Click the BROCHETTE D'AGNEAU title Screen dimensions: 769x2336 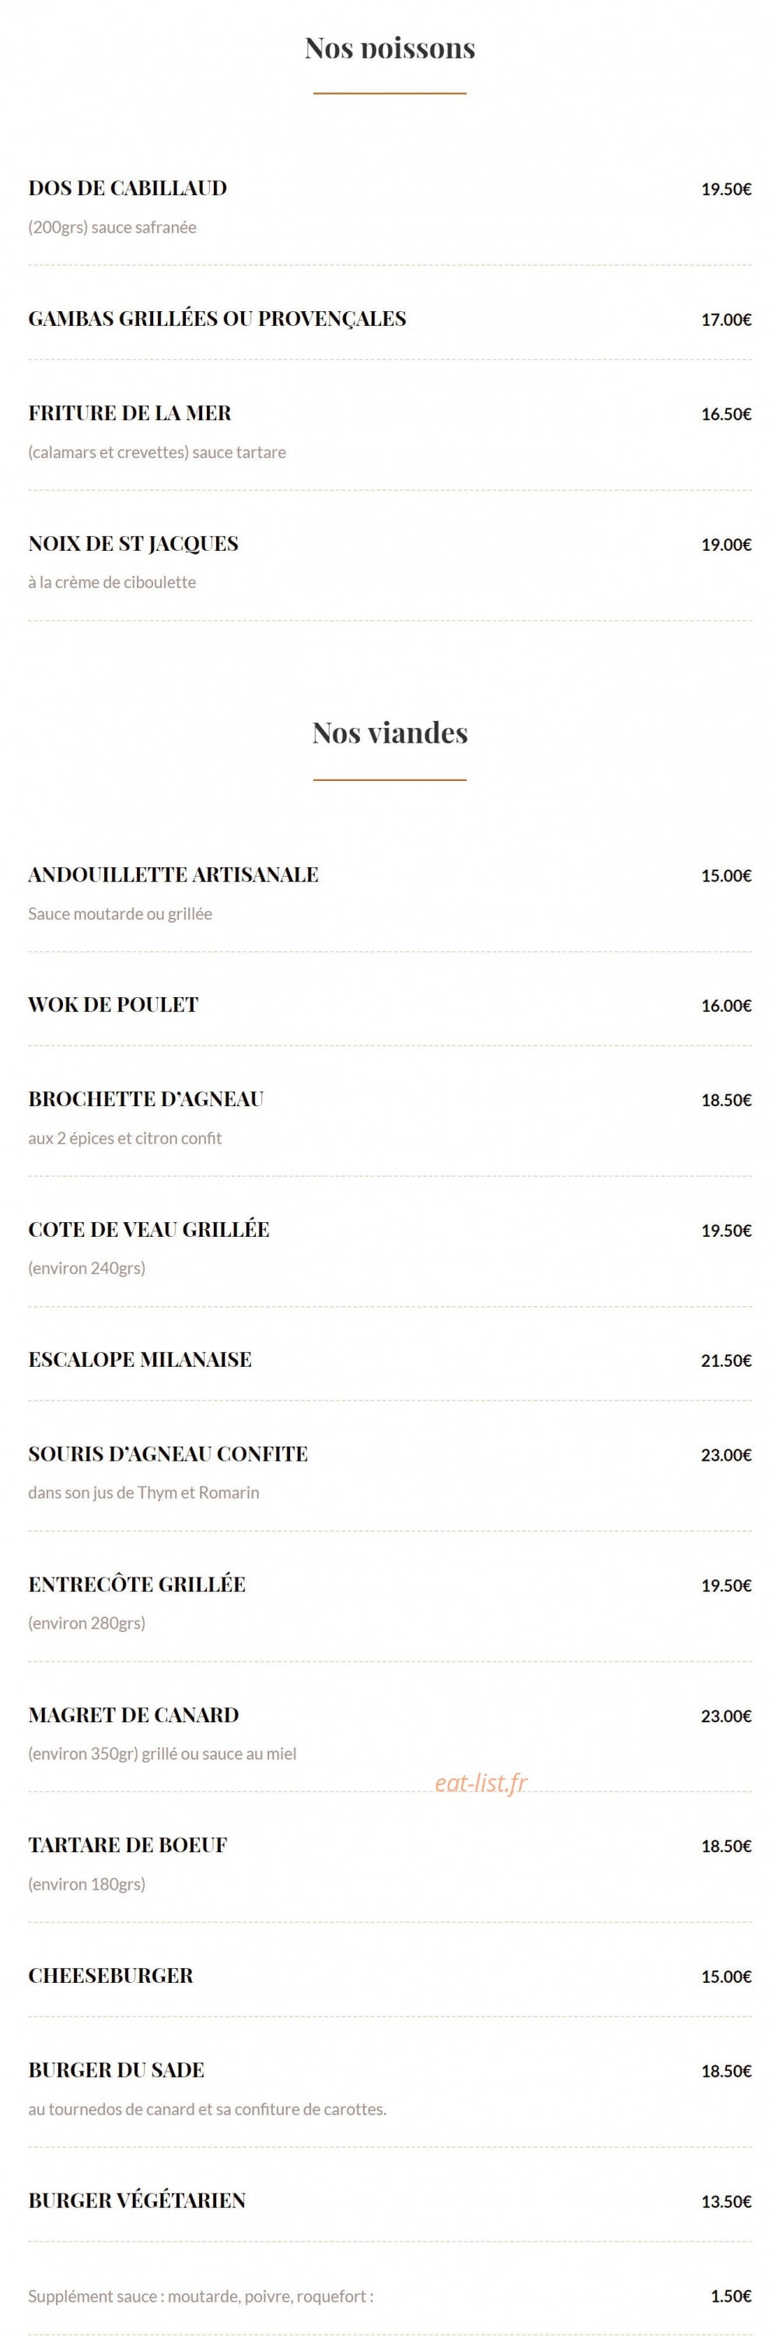[146, 1098]
